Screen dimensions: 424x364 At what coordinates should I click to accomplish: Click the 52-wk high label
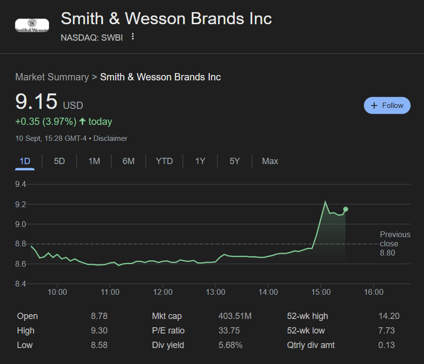(x=307, y=316)
